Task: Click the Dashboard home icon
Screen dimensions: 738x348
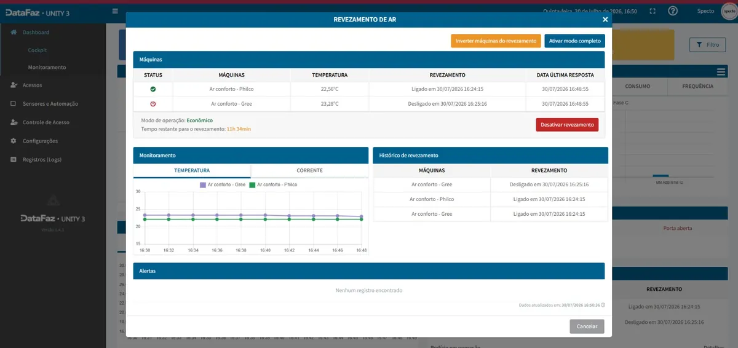Action: pos(14,32)
